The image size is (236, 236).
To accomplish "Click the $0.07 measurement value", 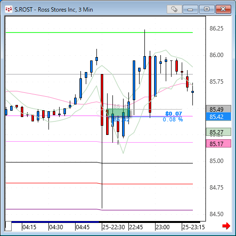I will click(173, 114).
